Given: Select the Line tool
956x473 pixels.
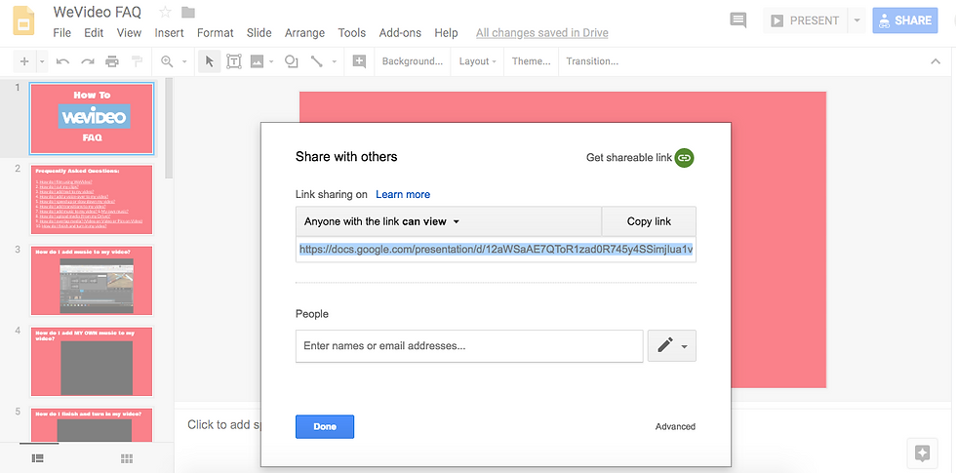Looking at the screenshot, I should (x=316, y=60).
